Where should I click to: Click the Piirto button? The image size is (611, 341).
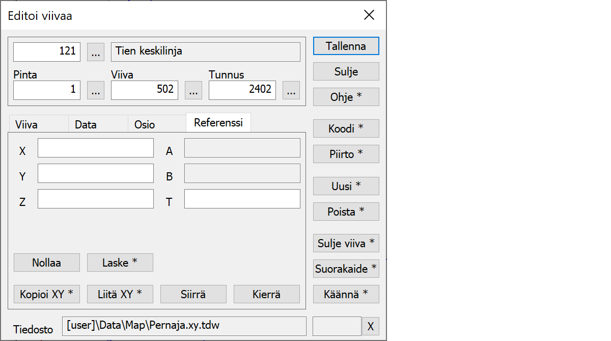pyautogui.click(x=346, y=154)
